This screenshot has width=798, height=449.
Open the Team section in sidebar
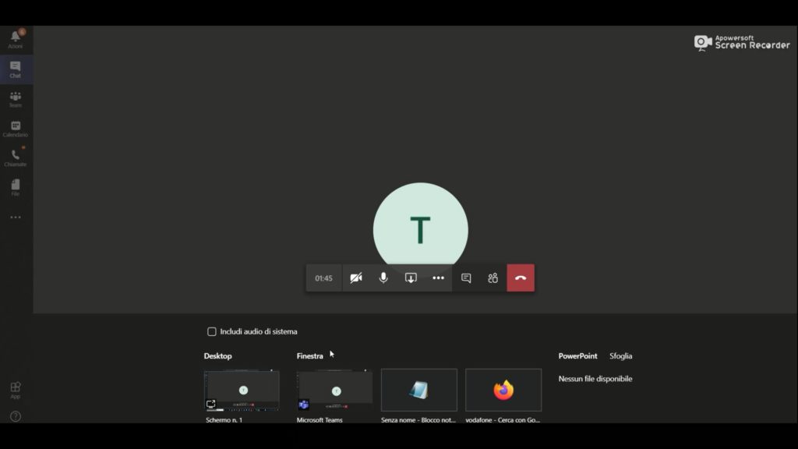coord(16,99)
